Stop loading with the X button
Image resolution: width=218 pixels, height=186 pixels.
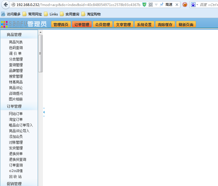pos(177,5)
